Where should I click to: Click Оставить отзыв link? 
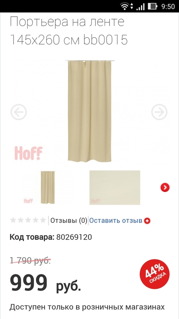(x=116, y=220)
